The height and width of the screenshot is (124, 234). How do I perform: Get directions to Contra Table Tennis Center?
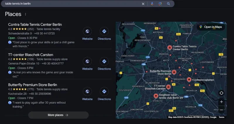pyautogui.click(x=104, y=32)
